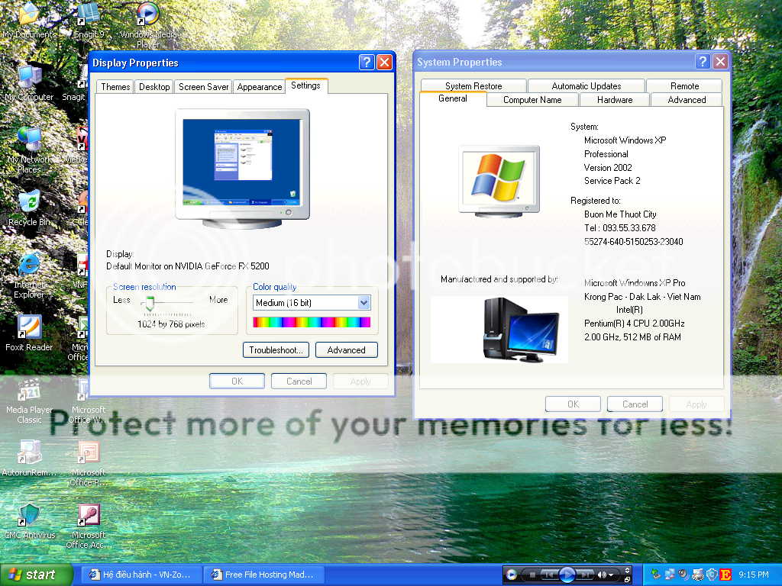
Task: Open Remote tab in System Properties
Action: coord(684,85)
